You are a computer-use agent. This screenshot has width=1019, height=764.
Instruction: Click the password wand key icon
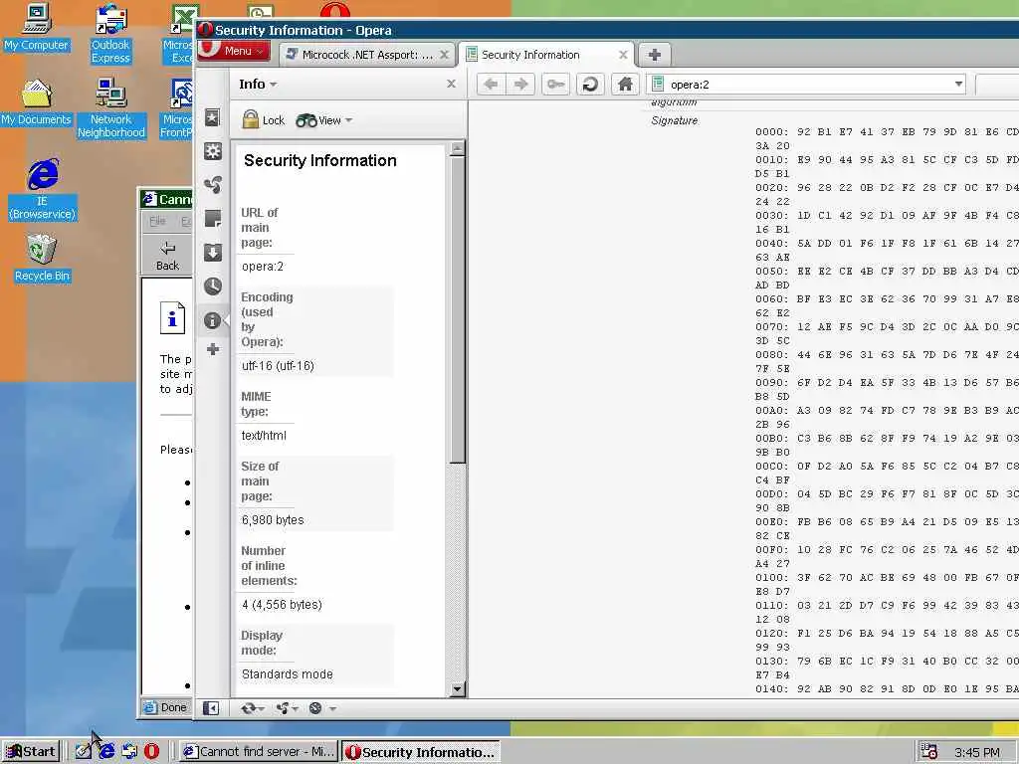point(555,84)
